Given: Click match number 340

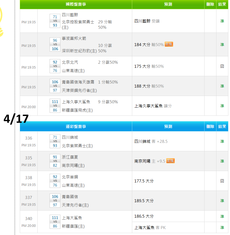Looking at the screenshot, I should tap(29, 218).
